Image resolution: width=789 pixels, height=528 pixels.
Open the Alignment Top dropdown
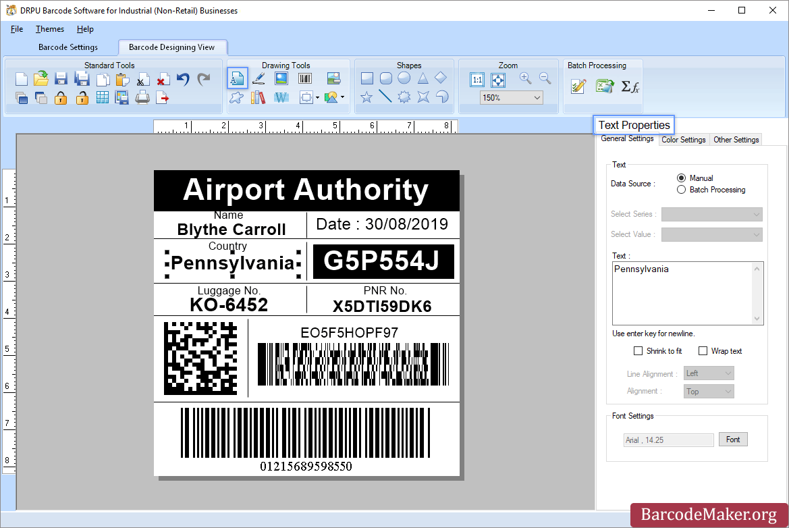(709, 392)
